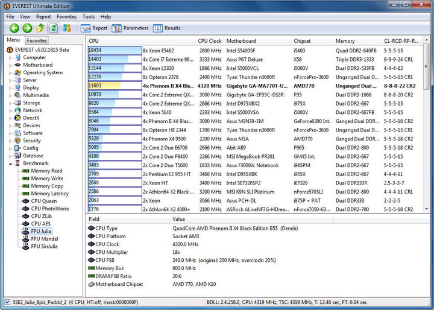Click the EVEREST v5.02.1815 Beta info icon
Viewport: 434px width, 310px height.
point(10,50)
